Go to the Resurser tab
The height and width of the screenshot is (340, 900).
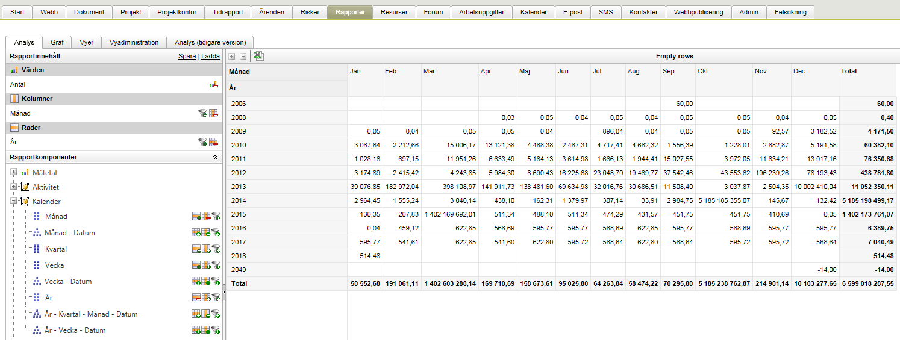[x=394, y=12]
